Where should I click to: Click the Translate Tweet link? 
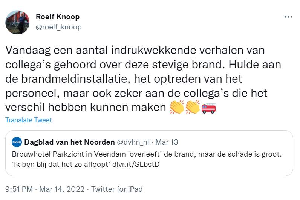point(29,120)
